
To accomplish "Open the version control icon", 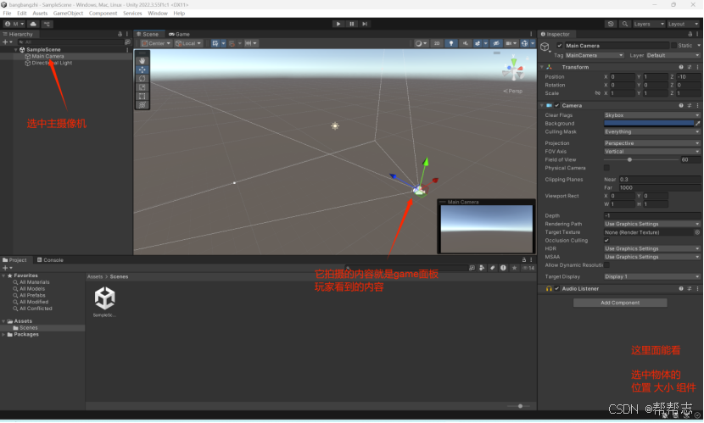I will tap(47, 24).
